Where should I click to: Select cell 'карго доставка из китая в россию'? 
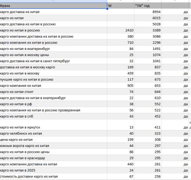pos(54,24)
